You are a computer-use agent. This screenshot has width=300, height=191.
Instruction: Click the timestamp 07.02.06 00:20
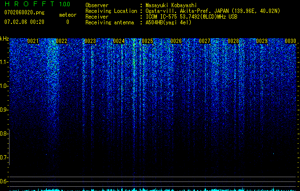24,22
